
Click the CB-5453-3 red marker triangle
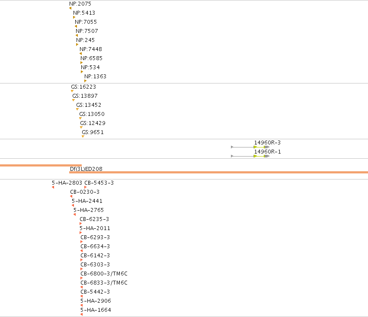click(x=86, y=187)
